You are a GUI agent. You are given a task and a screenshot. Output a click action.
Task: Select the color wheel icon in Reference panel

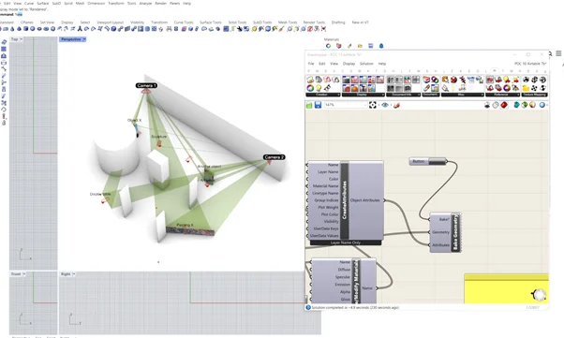coord(507,88)
